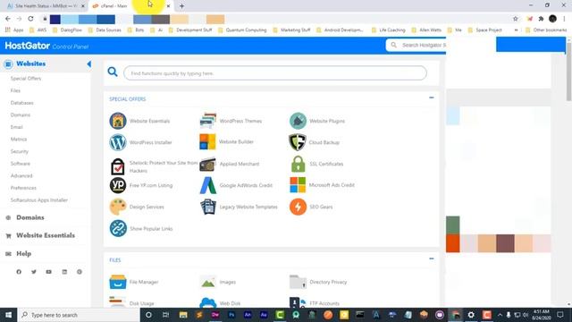This screenshot has height=322, width=572.
Task: Open the Directory Privacy folder icon
Action: [298, 282]
